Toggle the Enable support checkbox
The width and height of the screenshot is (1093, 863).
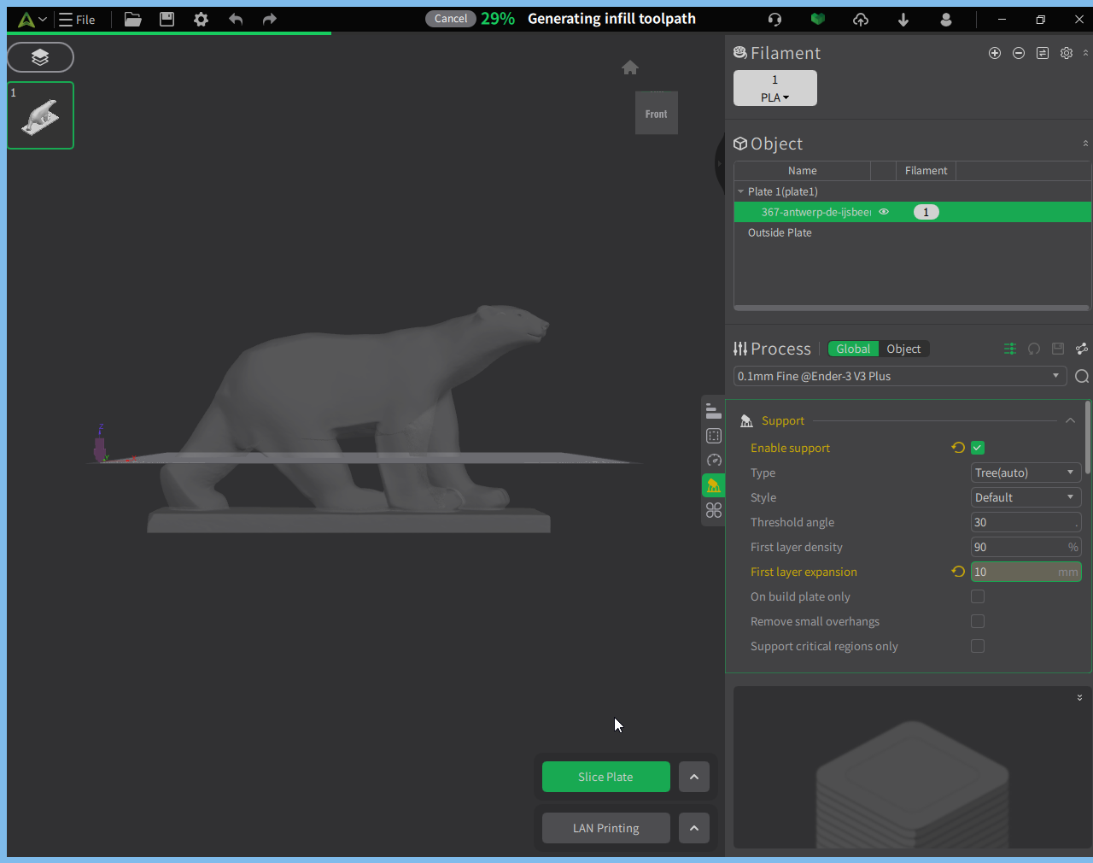click(x=978, y=448)
